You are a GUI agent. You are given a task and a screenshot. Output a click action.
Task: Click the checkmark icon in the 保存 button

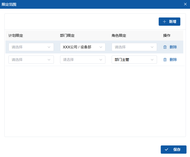(167, 150)
